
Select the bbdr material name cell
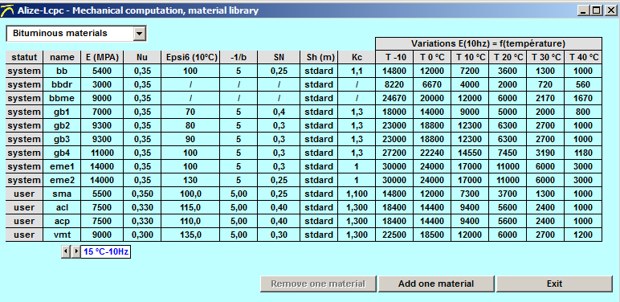(x=62, y=84)
